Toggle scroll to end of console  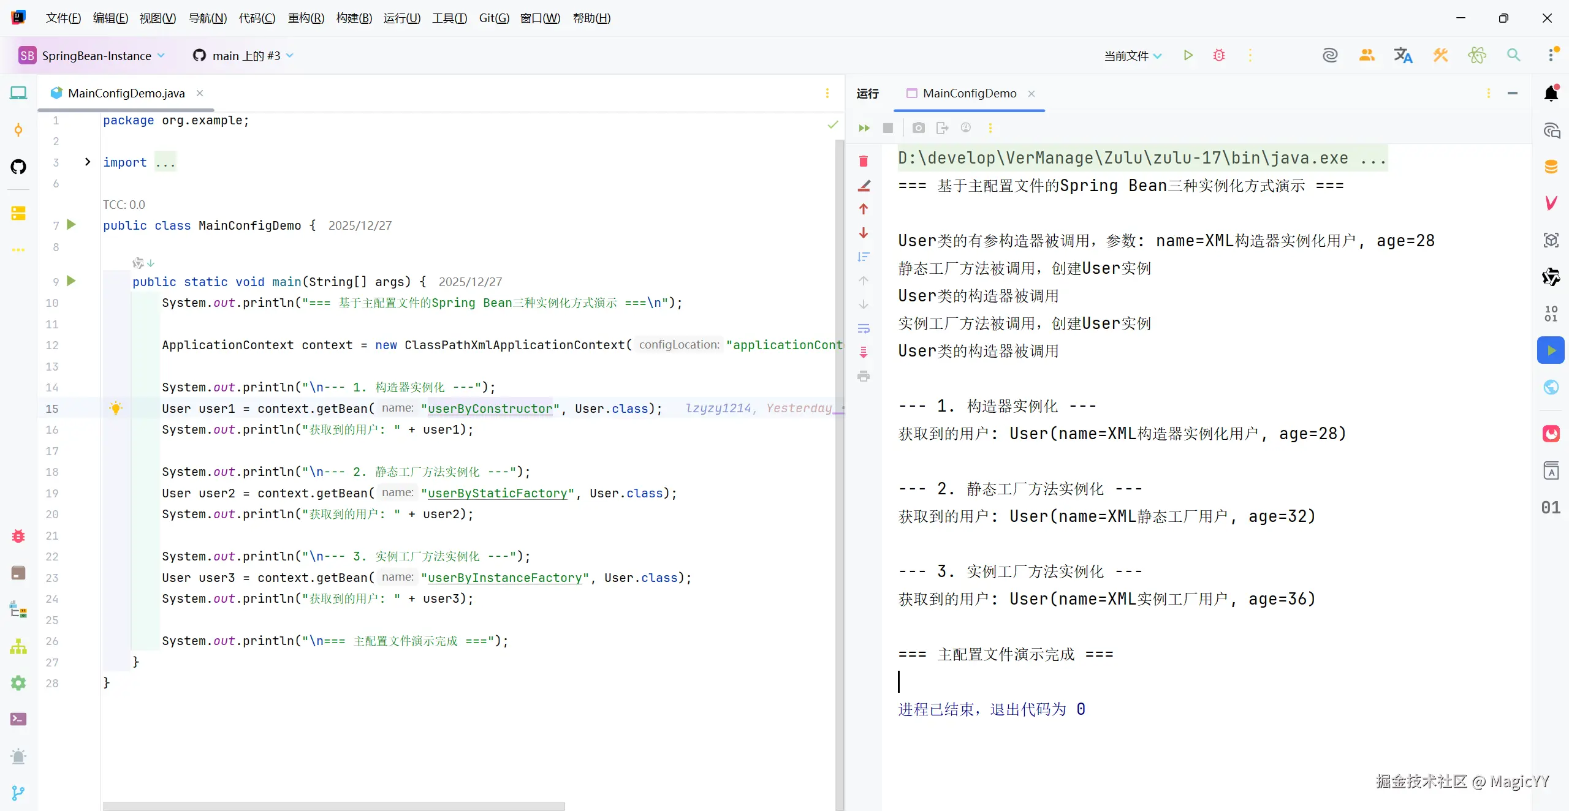click(864, 352)
